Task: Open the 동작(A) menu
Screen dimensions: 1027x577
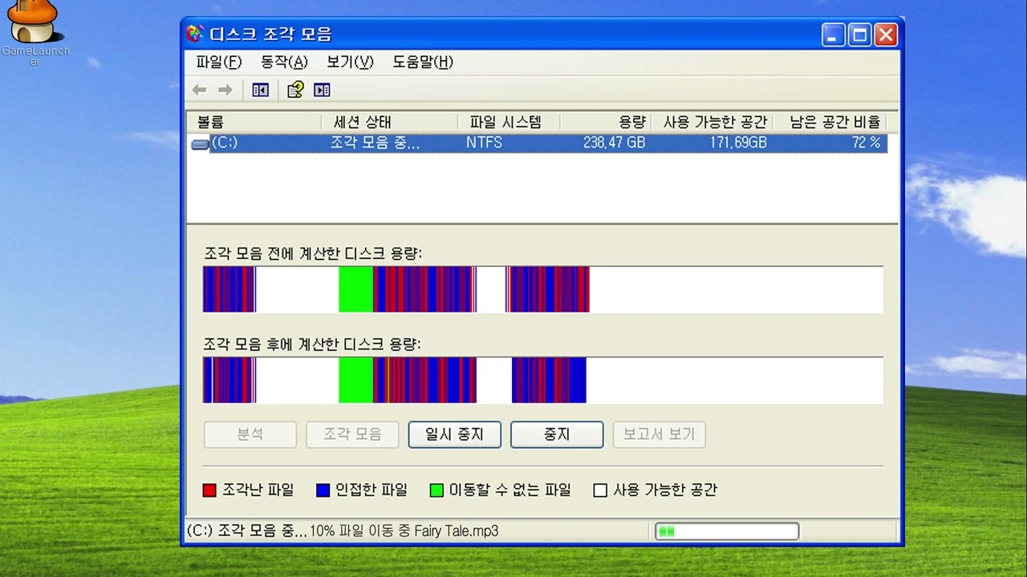Action: 284,62
